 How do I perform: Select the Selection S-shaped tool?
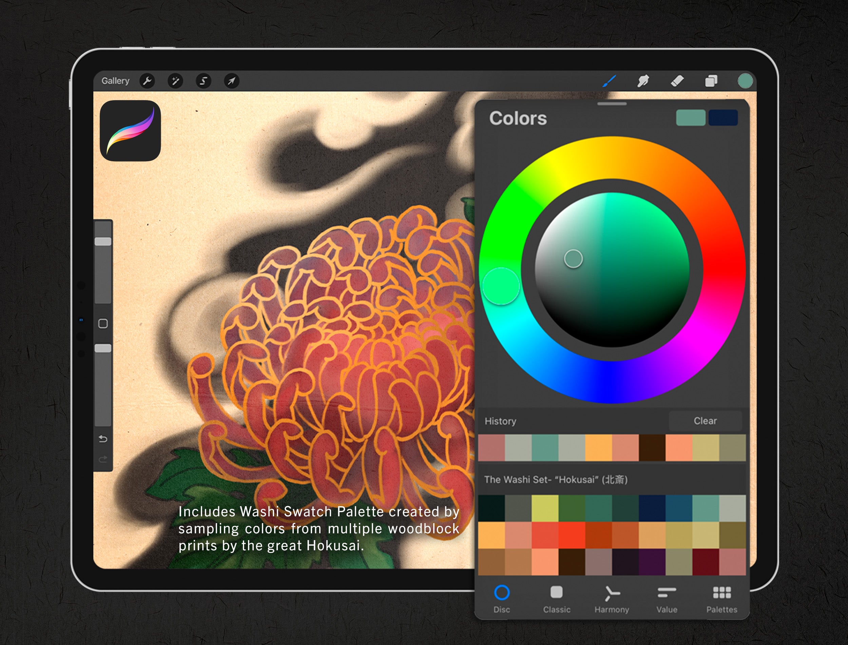pyautogui.click(x=203, y=81)
